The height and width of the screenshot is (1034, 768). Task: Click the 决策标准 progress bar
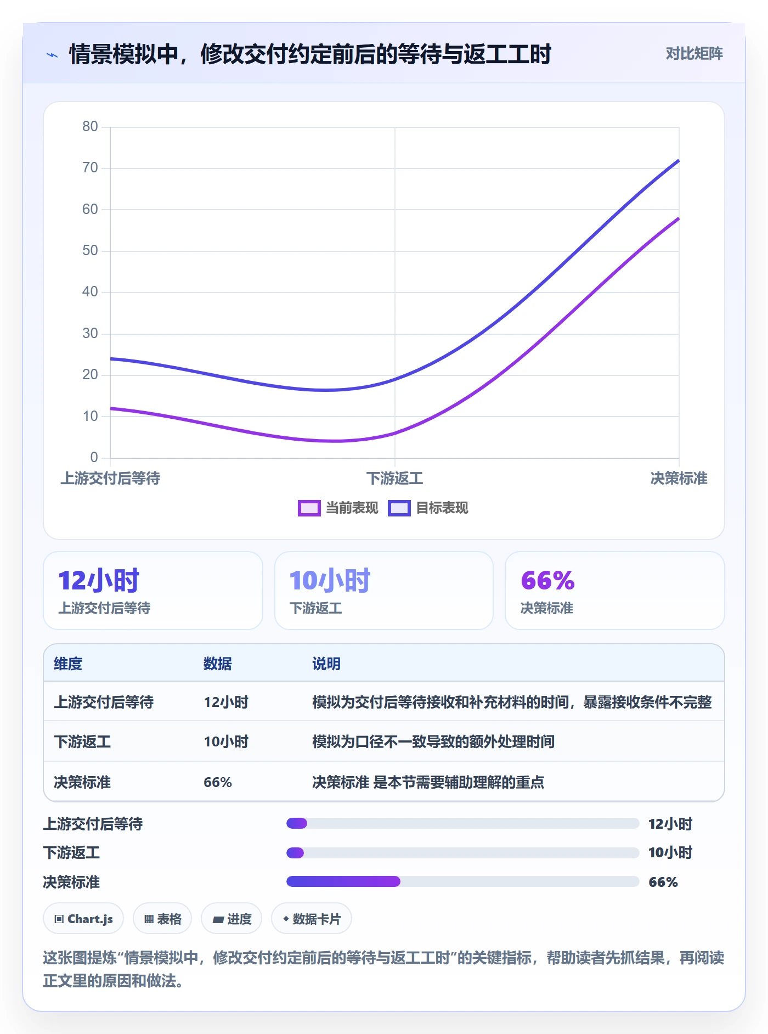pos(463,881)
